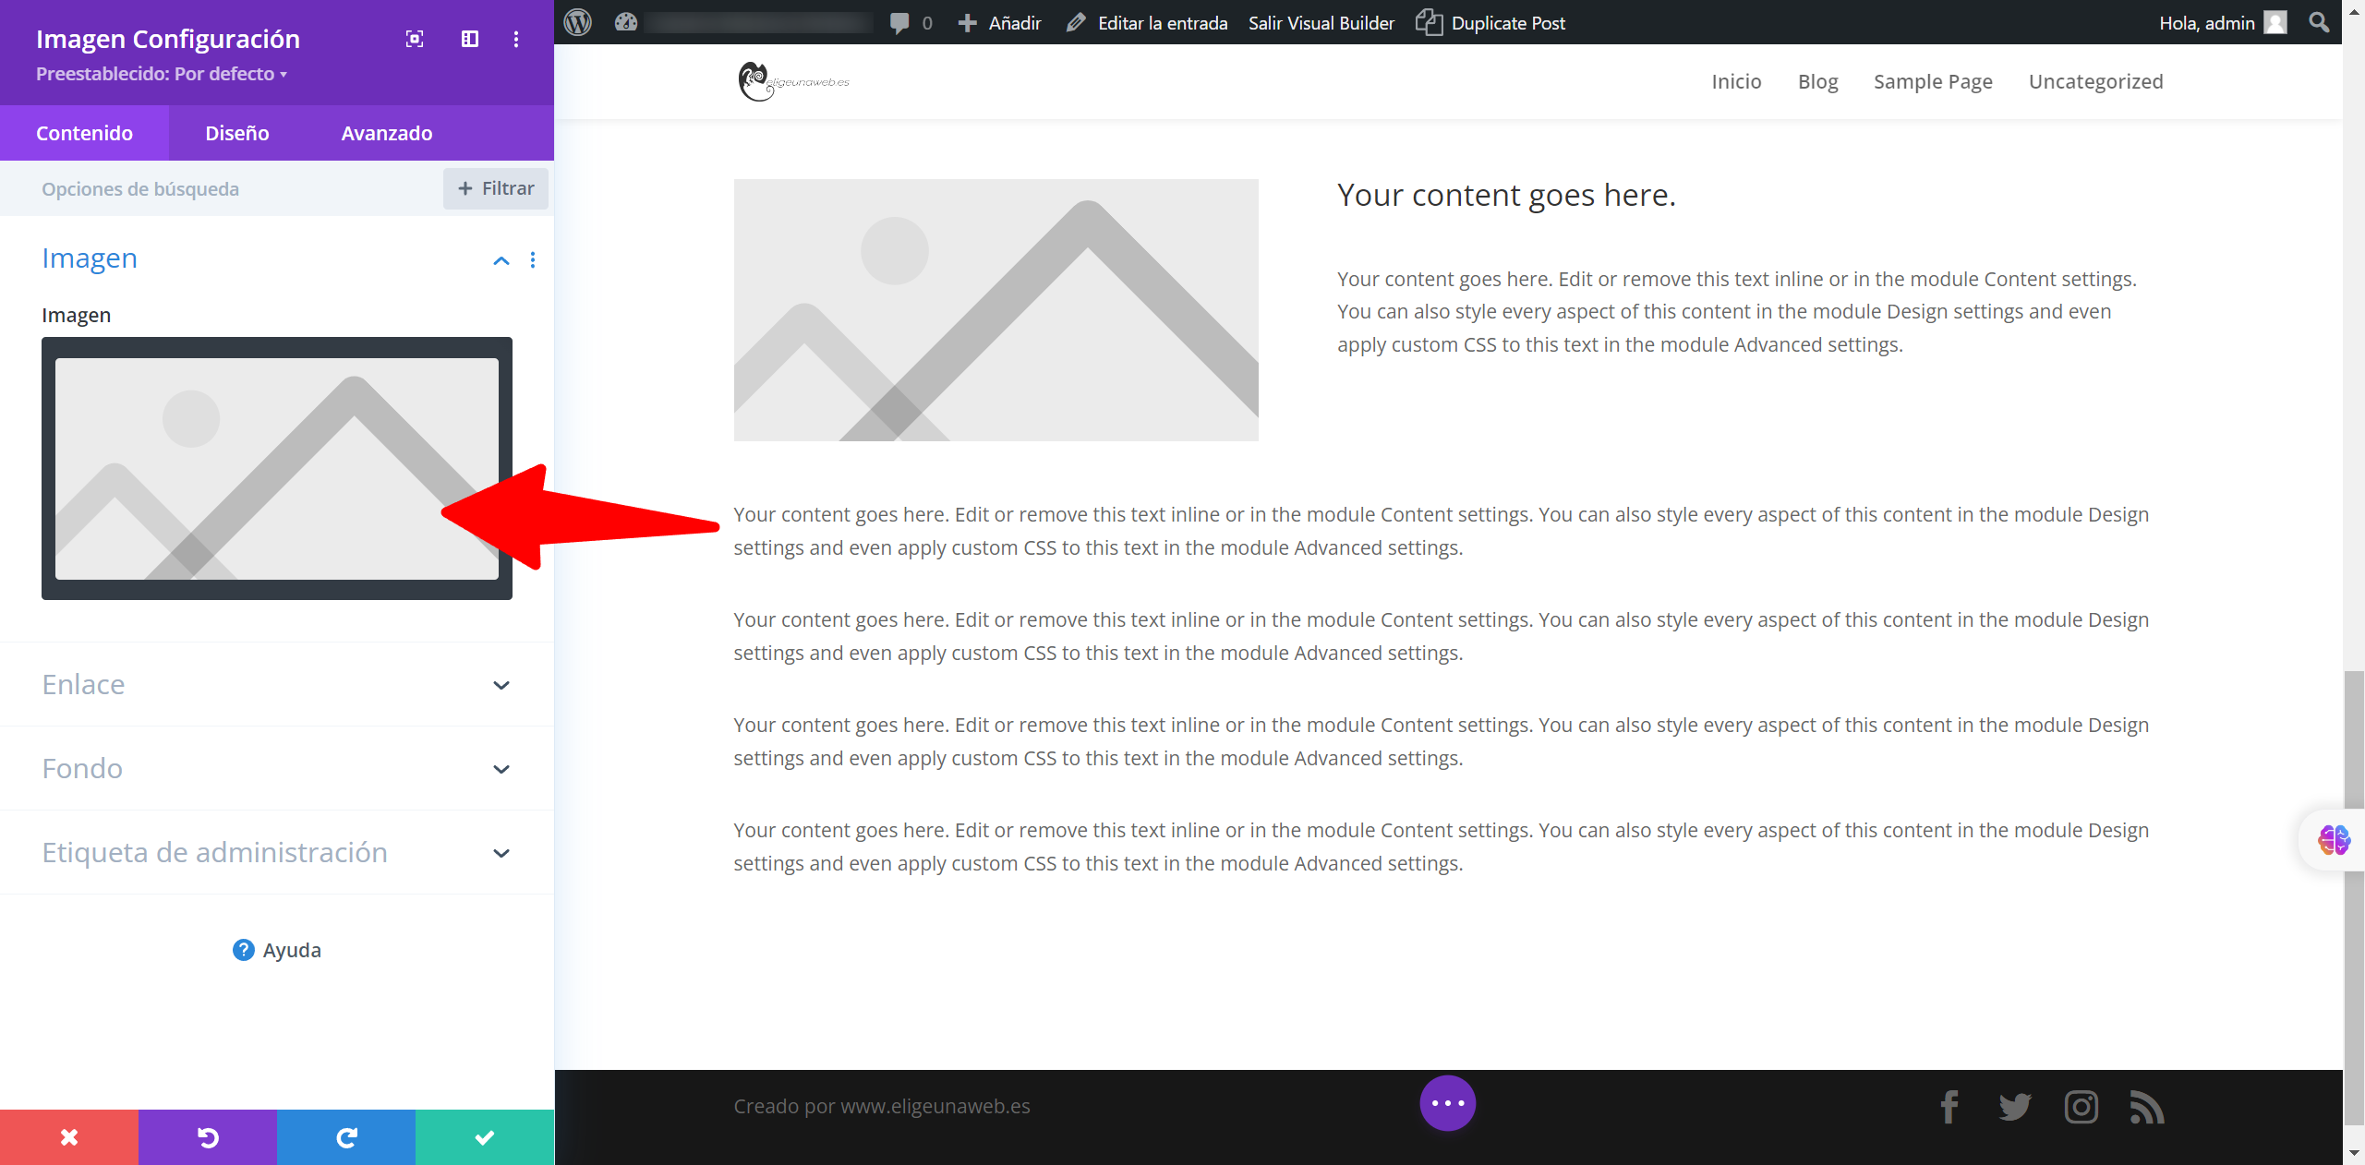Open the settings panel three-dot menu
Viewport: 2365px width, 1165px height.
516,39
